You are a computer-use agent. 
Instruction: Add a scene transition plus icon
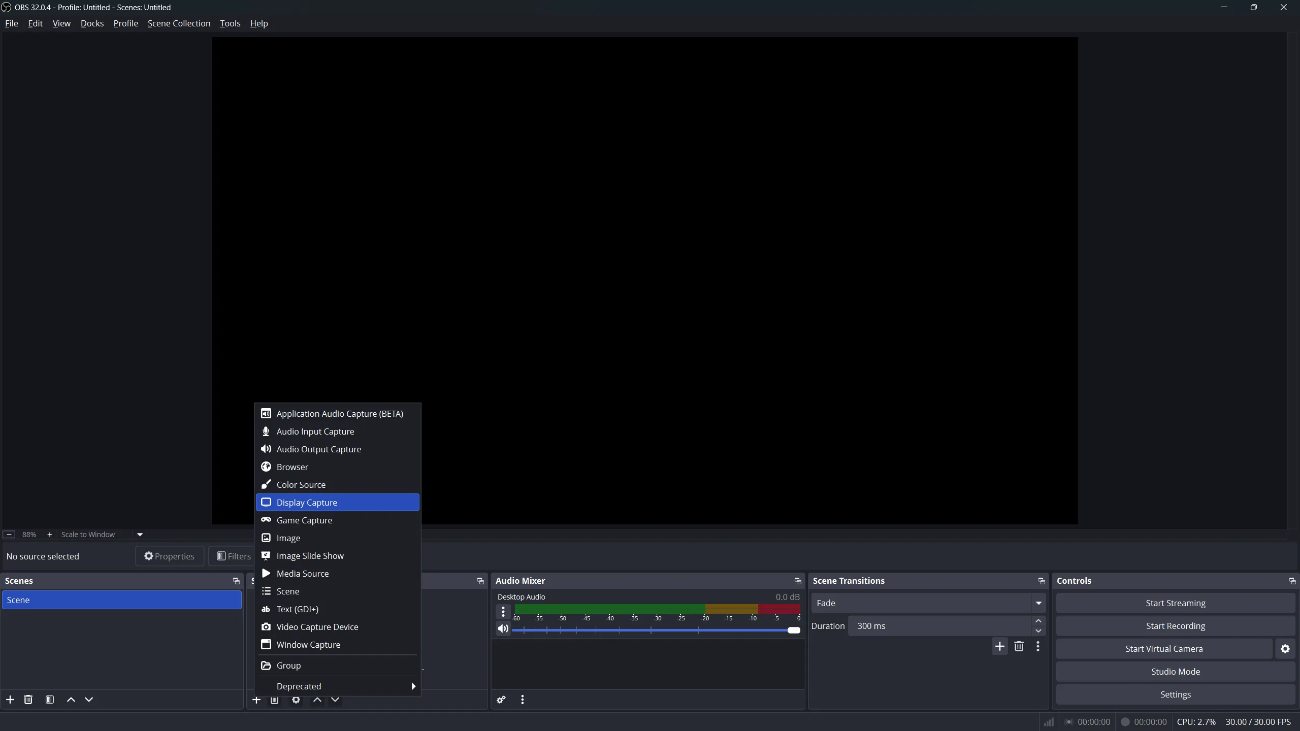click(999, 646)
